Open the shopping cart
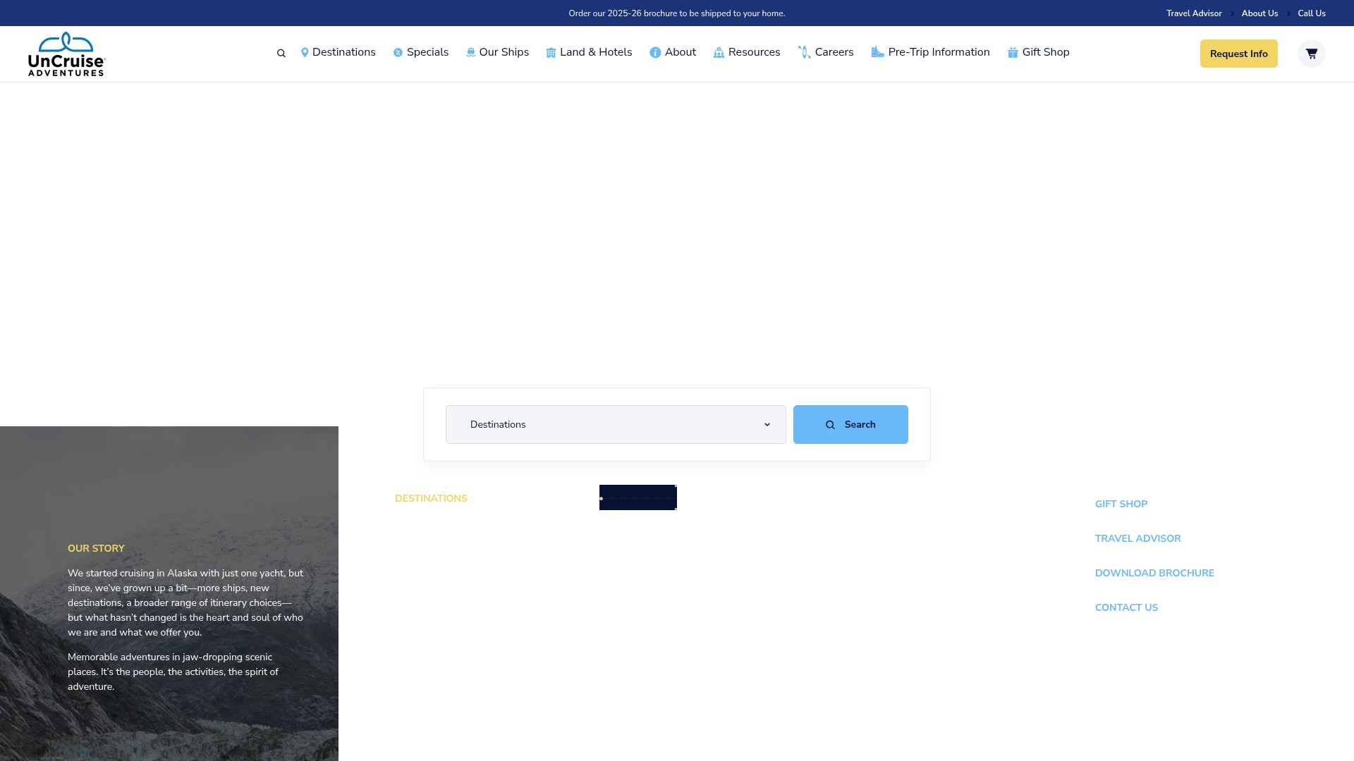 point(1311,54)
